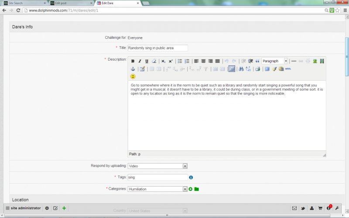
Task: Insert a numbered list
Action: (187, 61)
